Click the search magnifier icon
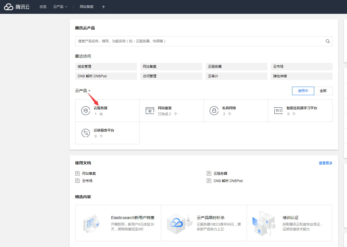This screenshot has width=347, height=247. tap(328, 41)
